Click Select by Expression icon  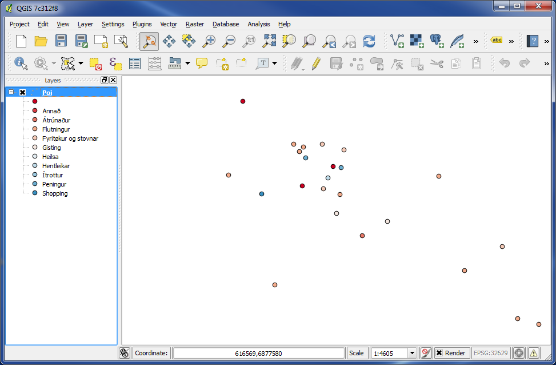coord(115,64)
